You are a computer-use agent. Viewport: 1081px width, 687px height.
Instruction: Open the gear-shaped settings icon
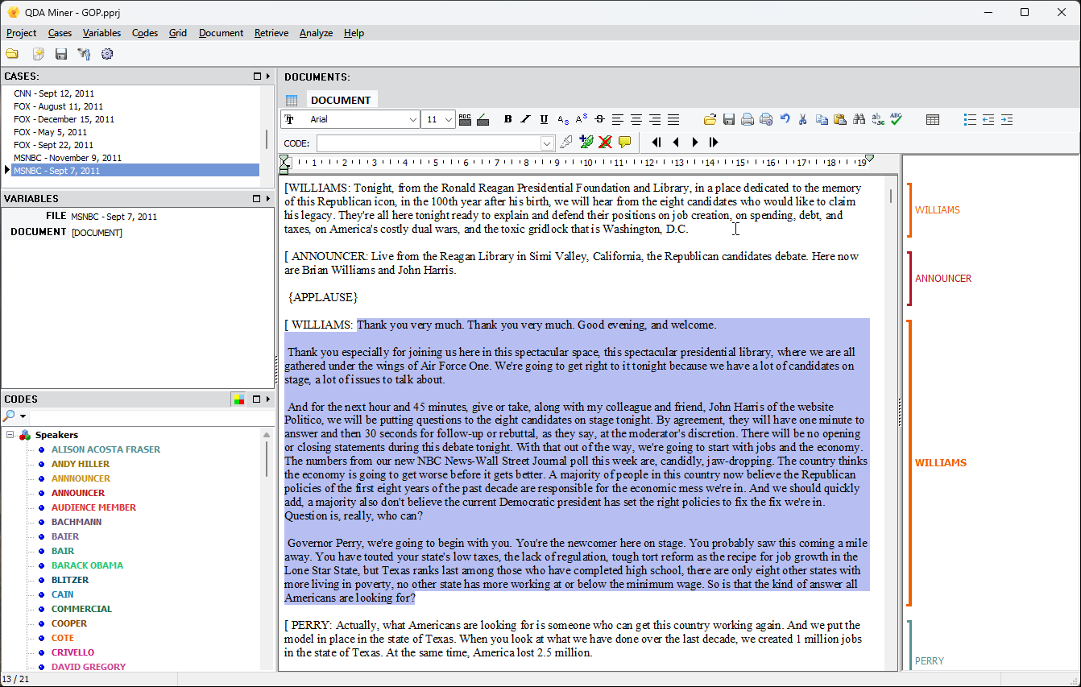(x=107, y=54)
